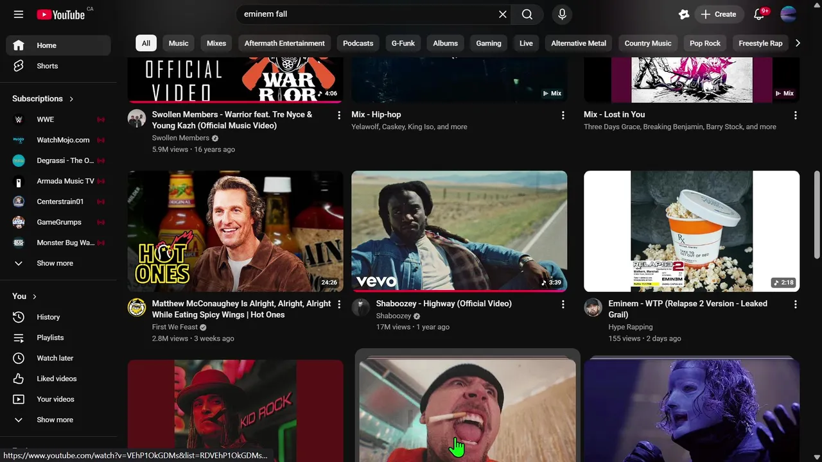Viewport: 822px width, 462px height.
Task: Go to the YouTube logo home
Action: [60, 14]
